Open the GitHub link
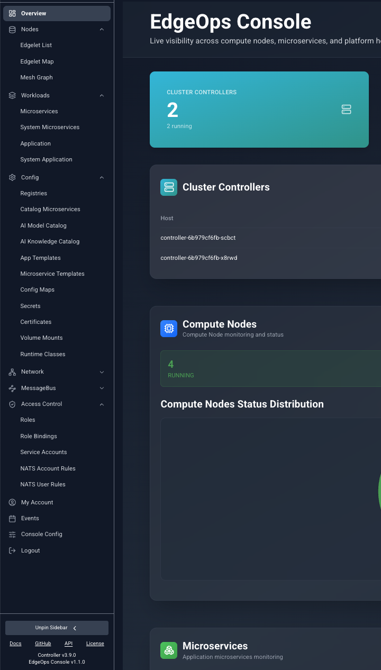The image size is (381, 670). [43, 644]
